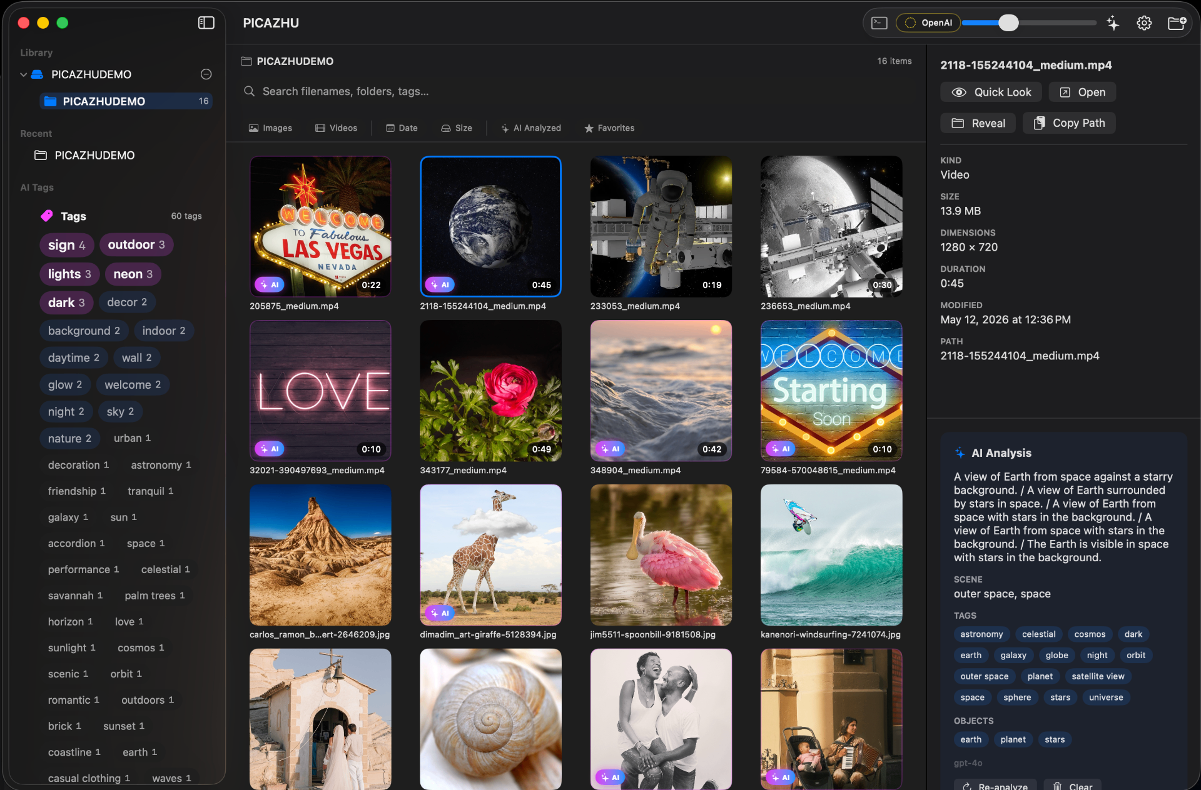Select the Las Vegas sign video thumbnail

tap(320, 226)
